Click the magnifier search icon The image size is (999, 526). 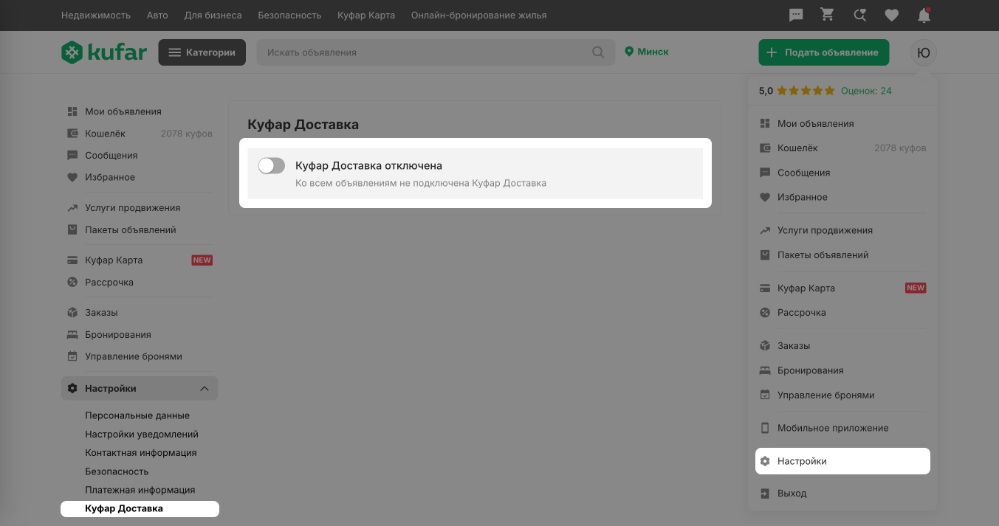tap(599, 52)
